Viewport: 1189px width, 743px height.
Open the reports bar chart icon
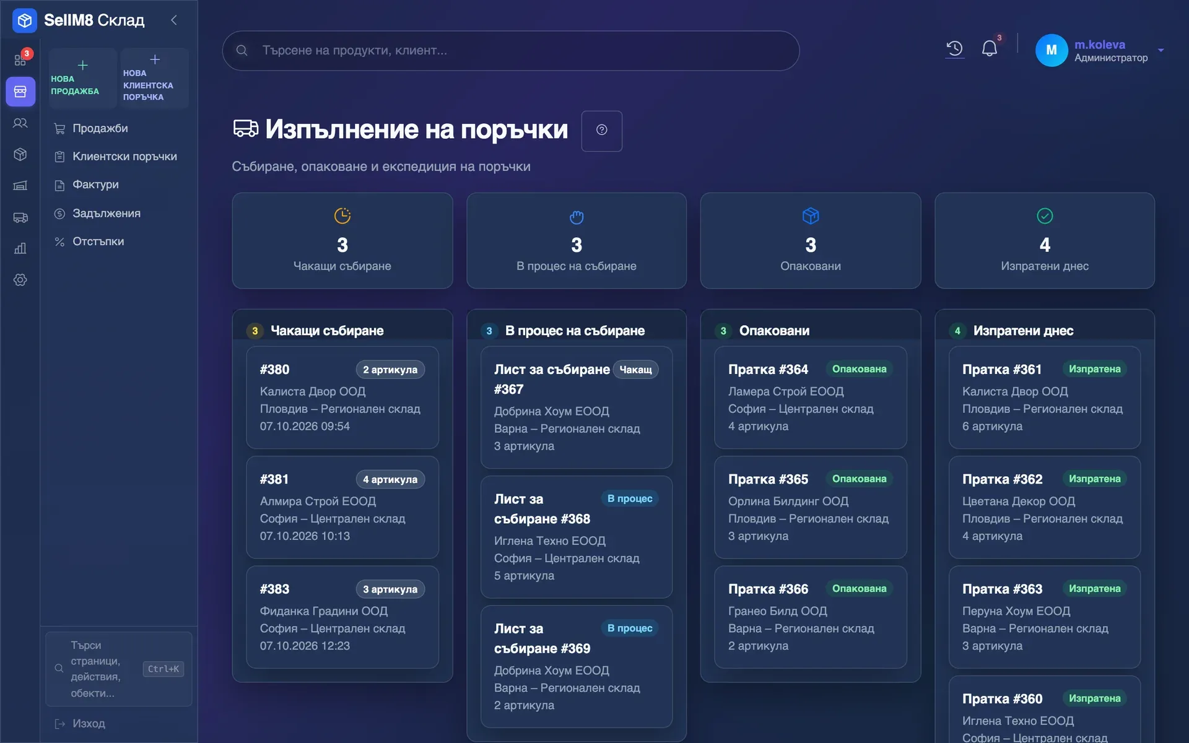pos(20,248)
